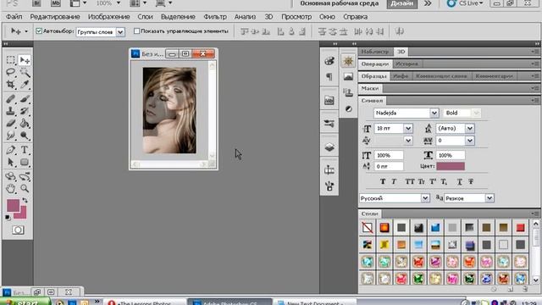Open the tracking value dropdown
542x305 pixels.
pyautogui.click(x=470, y=141)
